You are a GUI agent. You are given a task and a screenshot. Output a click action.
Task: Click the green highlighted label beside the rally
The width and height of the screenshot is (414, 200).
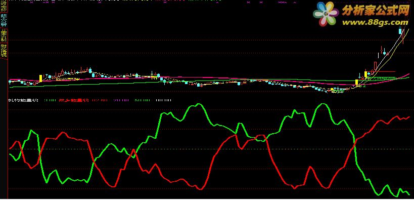click(383, 78)
